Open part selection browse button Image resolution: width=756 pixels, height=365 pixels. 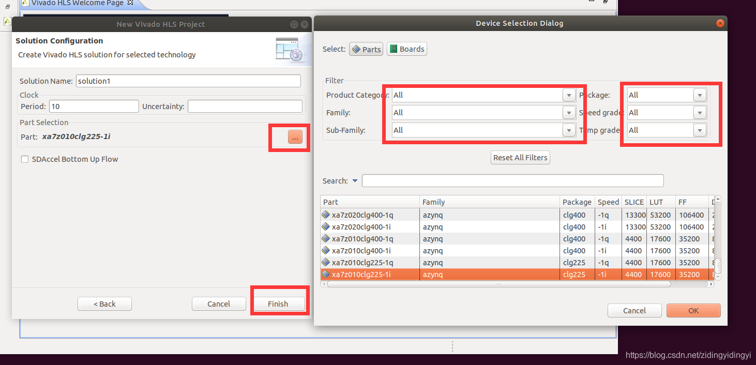295,137
